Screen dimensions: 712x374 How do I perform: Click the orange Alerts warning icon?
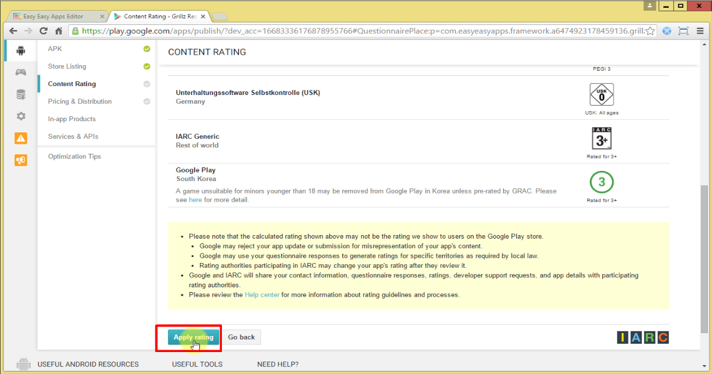pyautogui.click(x=20, y=138)
